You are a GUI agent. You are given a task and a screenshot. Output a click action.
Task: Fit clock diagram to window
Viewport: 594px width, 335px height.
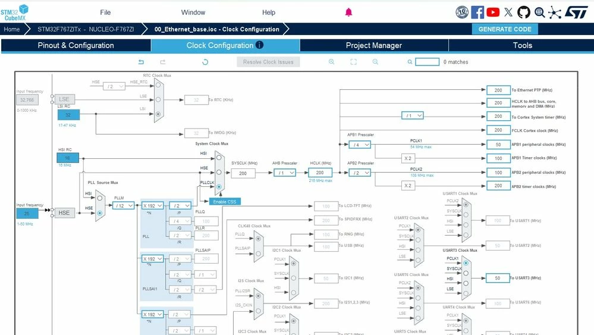point(353,62)
